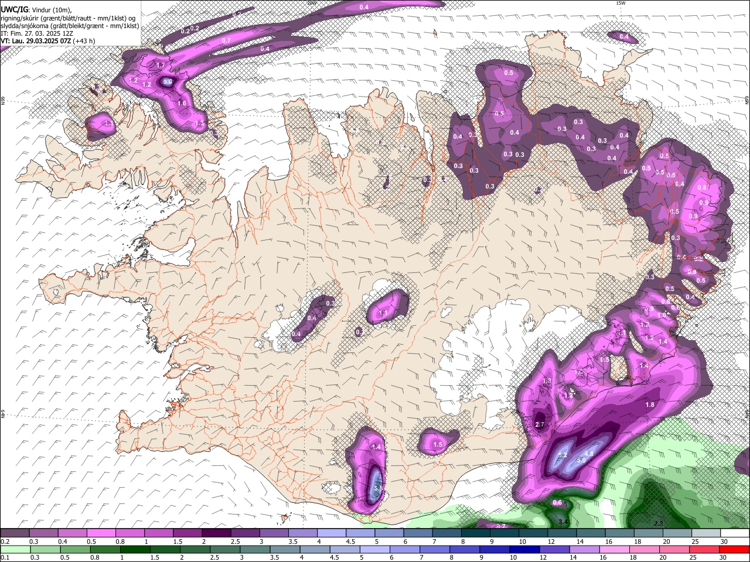Select the light periwinkle swatch at snow value 4

[332, 533]
